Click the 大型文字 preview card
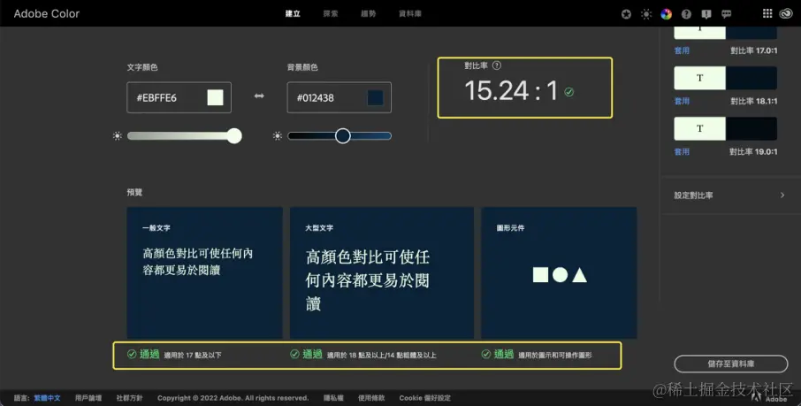801x406 pixels. (382, 272)
